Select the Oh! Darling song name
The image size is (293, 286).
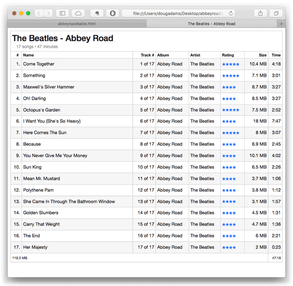(x=34, y=99)
